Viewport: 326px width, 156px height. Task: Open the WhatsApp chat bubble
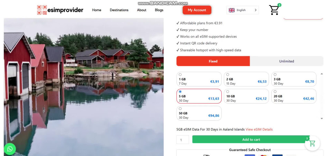(x=10, y=149)
